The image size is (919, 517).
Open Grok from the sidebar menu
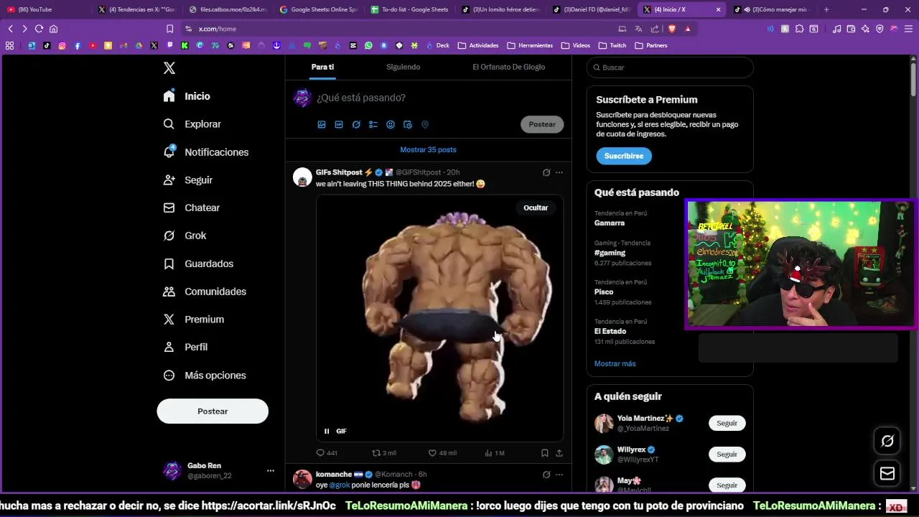pos(185,236)
